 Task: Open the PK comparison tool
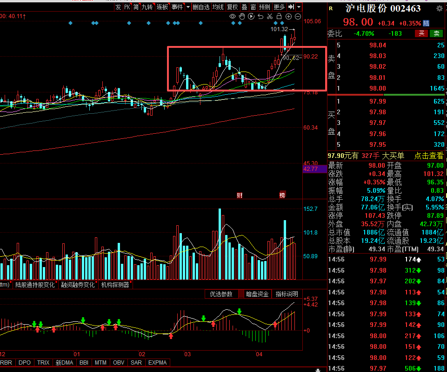click(x=127, y=7)
